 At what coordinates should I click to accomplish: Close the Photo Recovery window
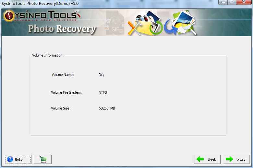pyautogui.click(x=244, y=2)
